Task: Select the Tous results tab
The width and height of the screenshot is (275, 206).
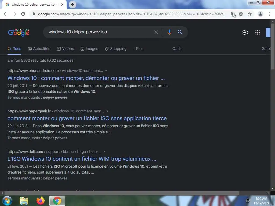Action: point(15,49)
